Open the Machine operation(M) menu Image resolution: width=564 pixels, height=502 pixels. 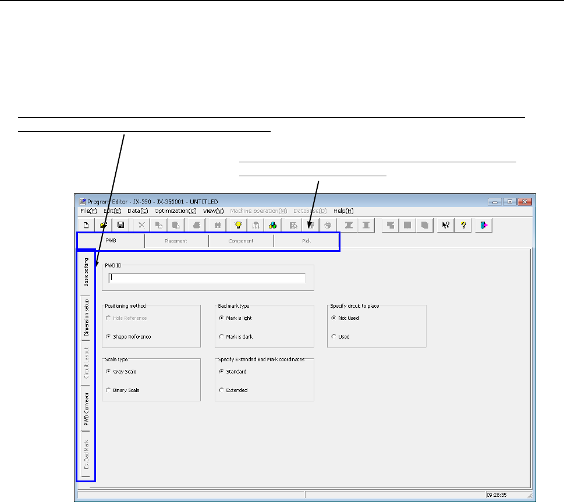tap(258, 211)
